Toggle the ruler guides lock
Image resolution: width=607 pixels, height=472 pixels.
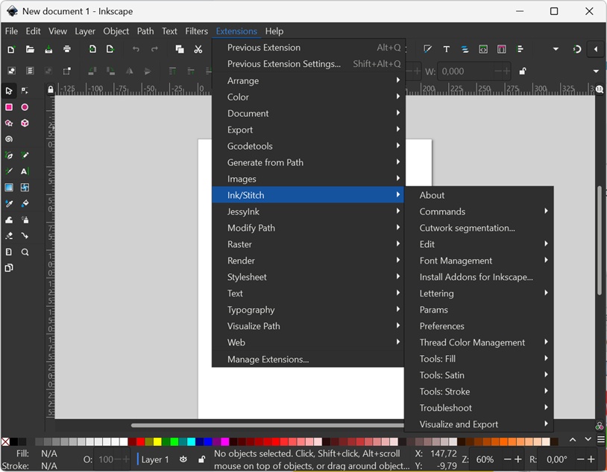point(51,89)
